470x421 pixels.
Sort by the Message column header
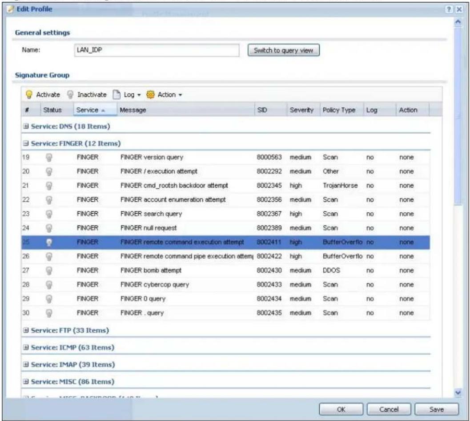pos(185,110)
